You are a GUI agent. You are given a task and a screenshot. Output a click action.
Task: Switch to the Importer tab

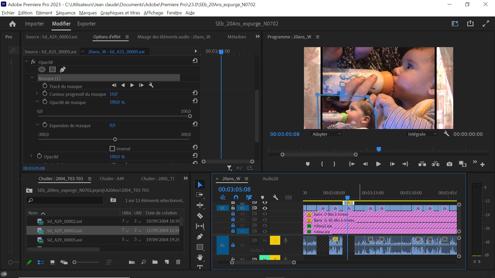pyautogui.click(x=35, y=24)
